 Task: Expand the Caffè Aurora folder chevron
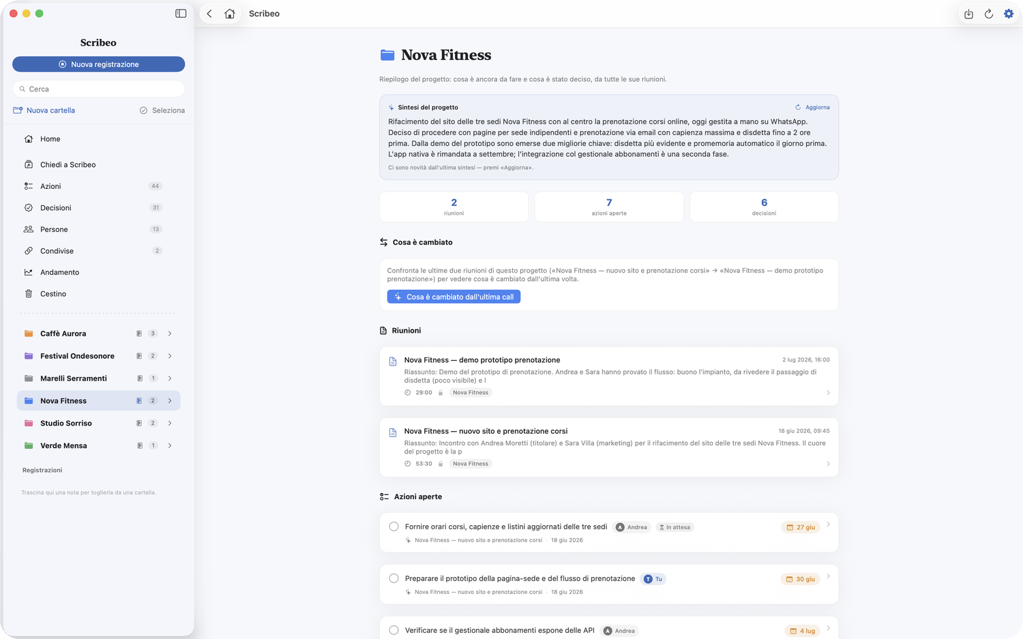coord(170,333)
